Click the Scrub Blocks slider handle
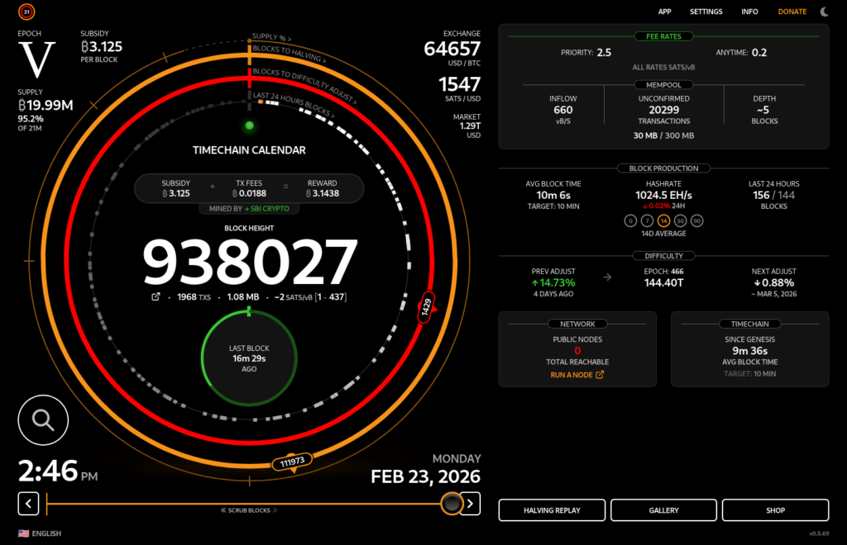The height and width of the screenshot is (545, 847). point(452,503)
